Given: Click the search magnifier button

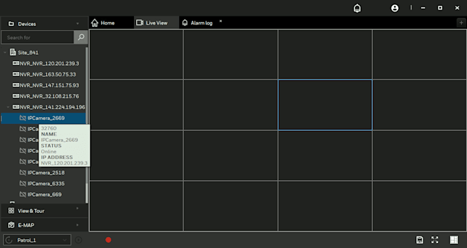Looking at the screenshot, I should pos(81,37).
